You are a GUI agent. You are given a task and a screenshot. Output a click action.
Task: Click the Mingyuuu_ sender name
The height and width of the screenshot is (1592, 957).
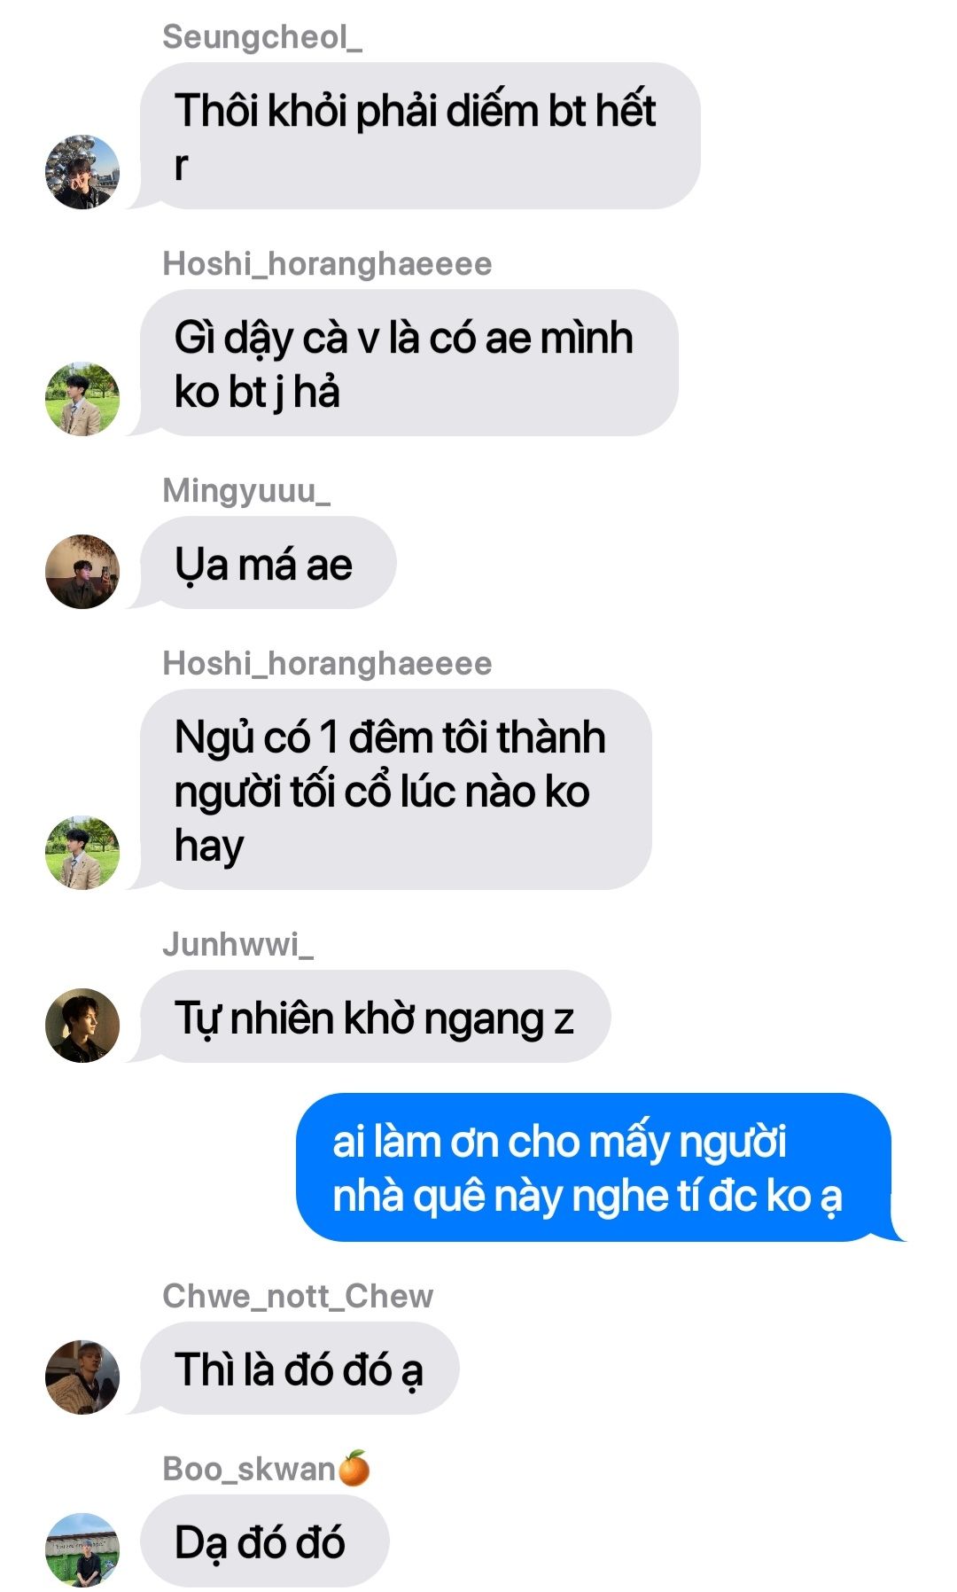246,490
